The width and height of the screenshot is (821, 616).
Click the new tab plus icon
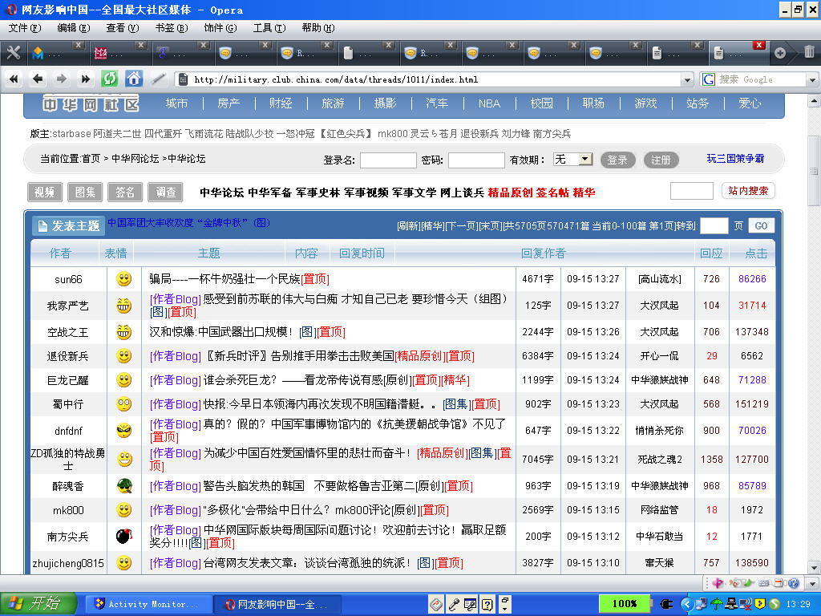click(780, 53)
